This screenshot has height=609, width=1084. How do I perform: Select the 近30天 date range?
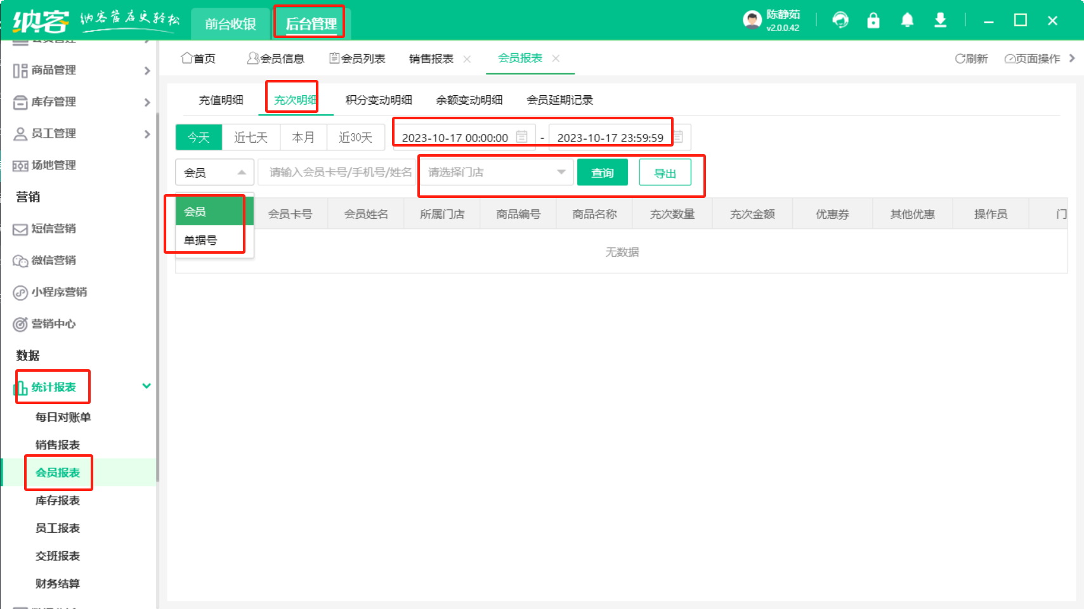(355, 137)
